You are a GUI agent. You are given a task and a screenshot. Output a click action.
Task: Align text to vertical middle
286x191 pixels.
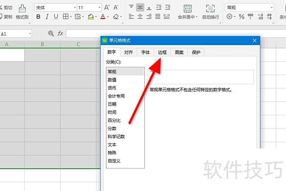click(140, 8)
